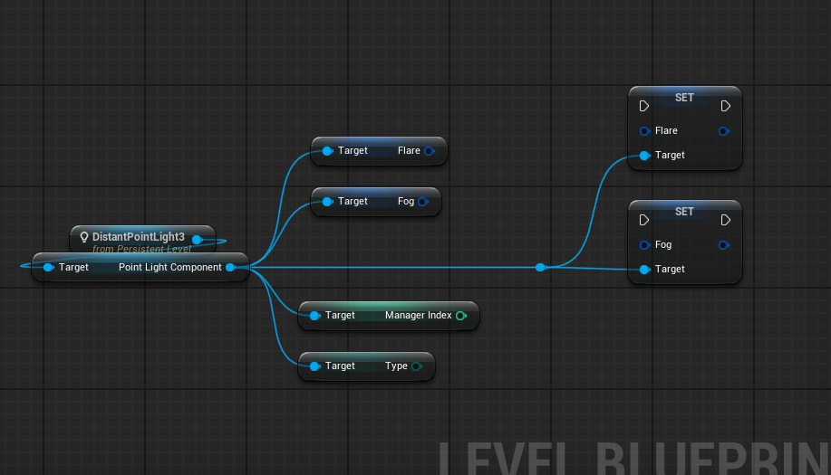Select the DistantPointLight3 node label
This screenshot has width=831, height=475.
(139, 236)
